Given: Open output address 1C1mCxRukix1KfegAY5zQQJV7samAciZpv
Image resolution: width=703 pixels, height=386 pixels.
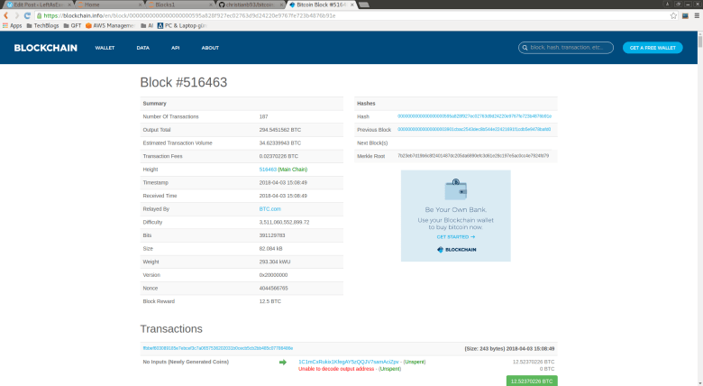Looking at the screenshot, I should click(x=349, y=362).
